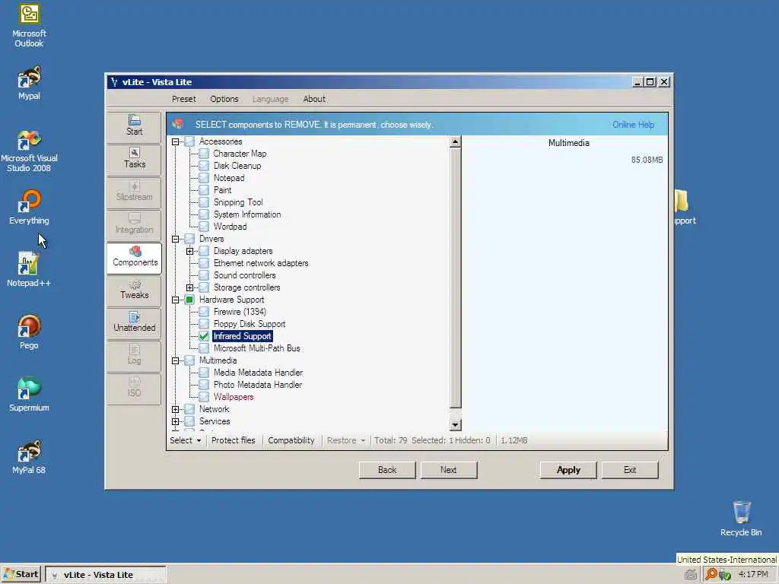Check the Disk Cleanup checkbox
Viewport: 779px width, 584px height.
click(204, 166)
